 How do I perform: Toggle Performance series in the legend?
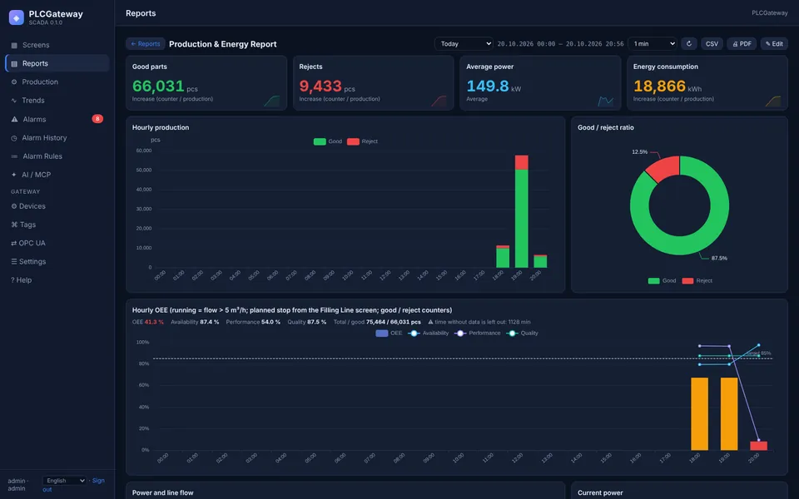478,333
